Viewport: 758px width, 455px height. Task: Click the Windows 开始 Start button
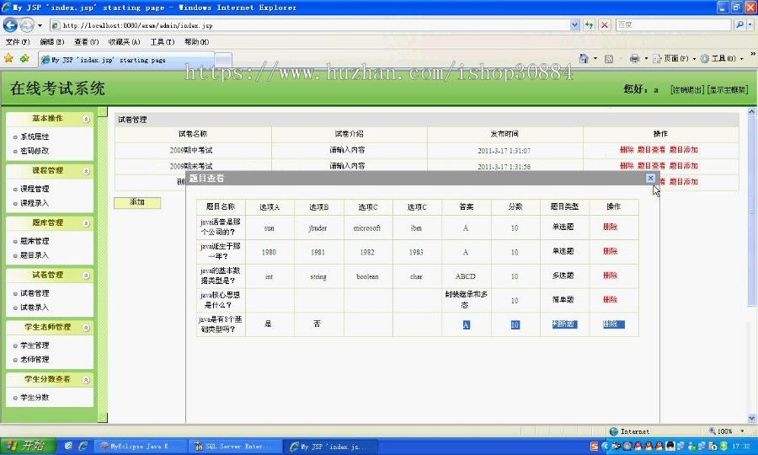[x=28, y=446]
